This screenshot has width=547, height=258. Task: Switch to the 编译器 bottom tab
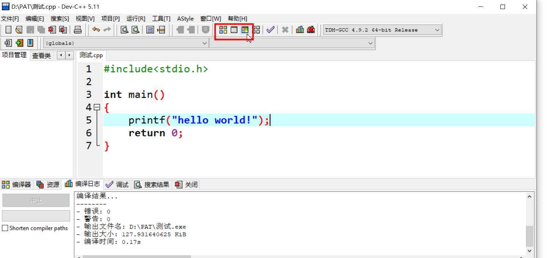[16, 185]
